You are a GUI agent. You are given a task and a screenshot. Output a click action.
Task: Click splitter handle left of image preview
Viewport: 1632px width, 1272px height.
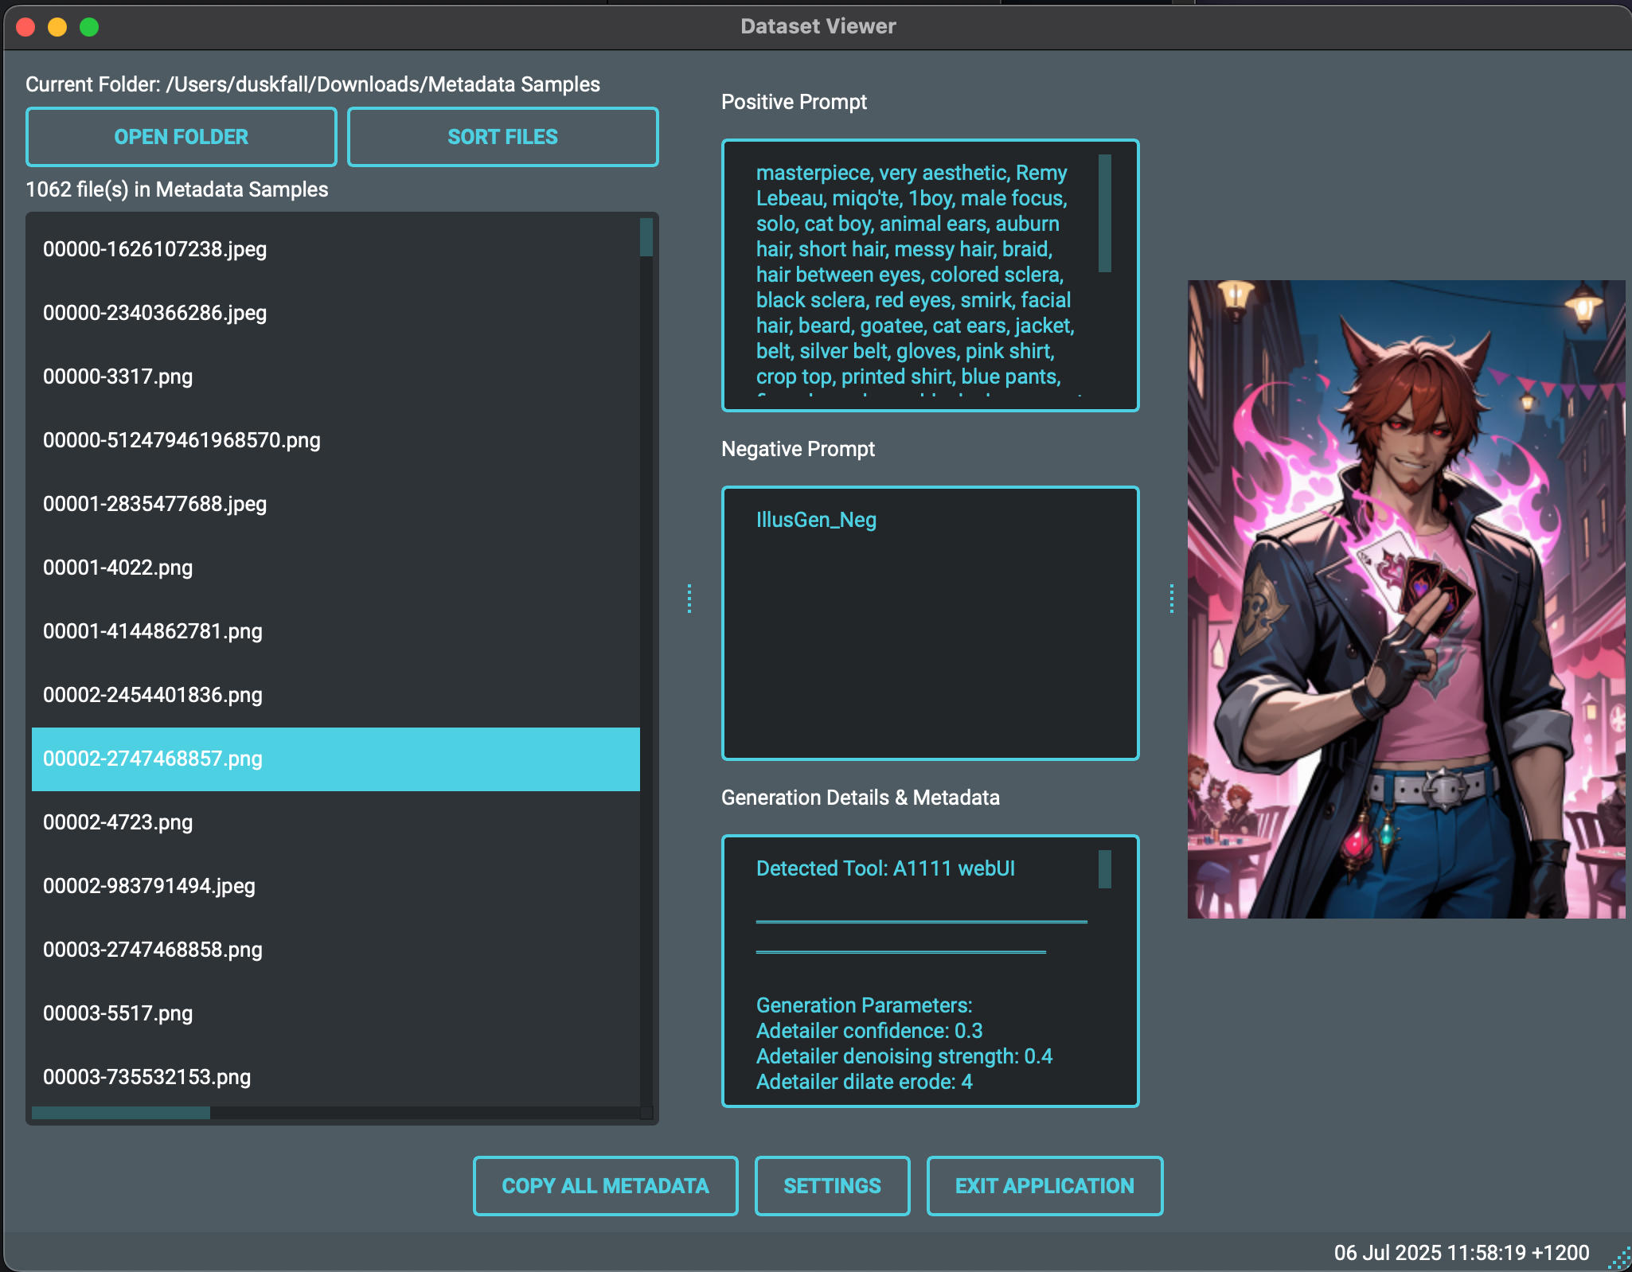click(x=1171, y=599)
